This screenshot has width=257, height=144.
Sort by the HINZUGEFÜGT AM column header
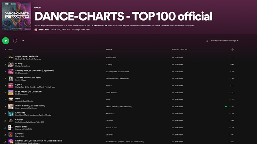click(x=180, y=50)
